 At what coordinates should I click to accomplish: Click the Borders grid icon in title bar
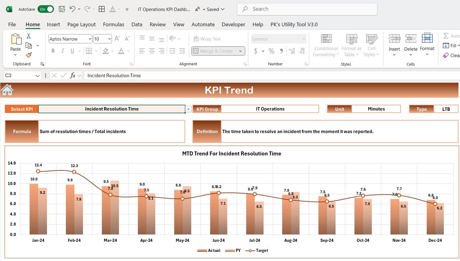pos(102,9)
